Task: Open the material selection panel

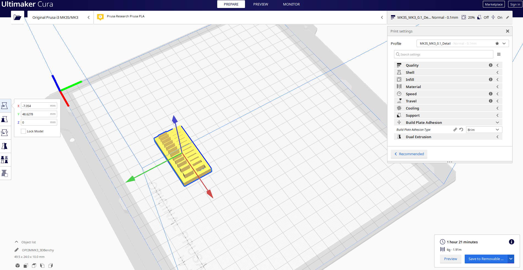Action: [x=240, y=17]
